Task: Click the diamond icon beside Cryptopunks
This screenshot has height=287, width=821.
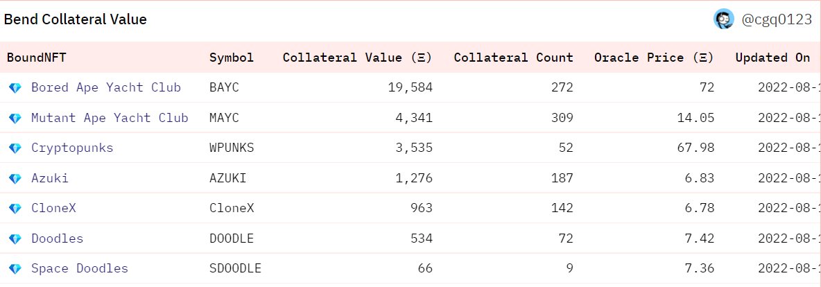Action: tap(15, 148)
